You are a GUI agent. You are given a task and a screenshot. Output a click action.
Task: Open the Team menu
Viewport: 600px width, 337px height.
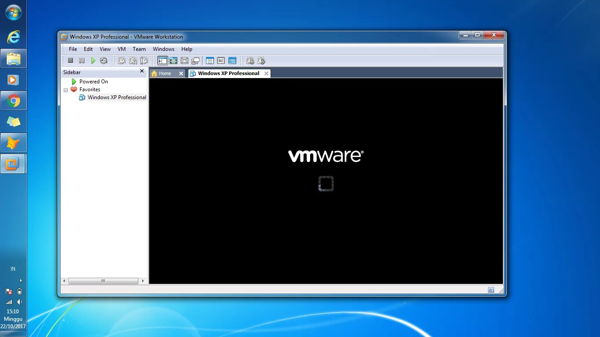[139, 49]
